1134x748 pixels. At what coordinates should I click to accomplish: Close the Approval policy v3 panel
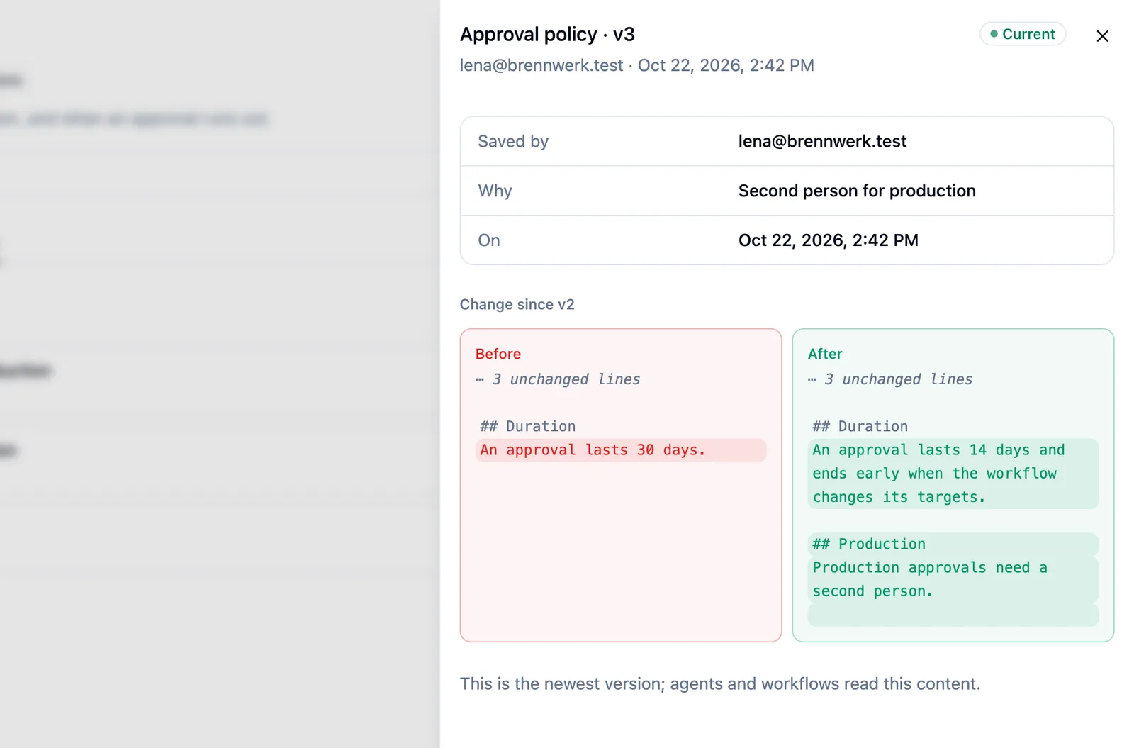(1102, 35)
